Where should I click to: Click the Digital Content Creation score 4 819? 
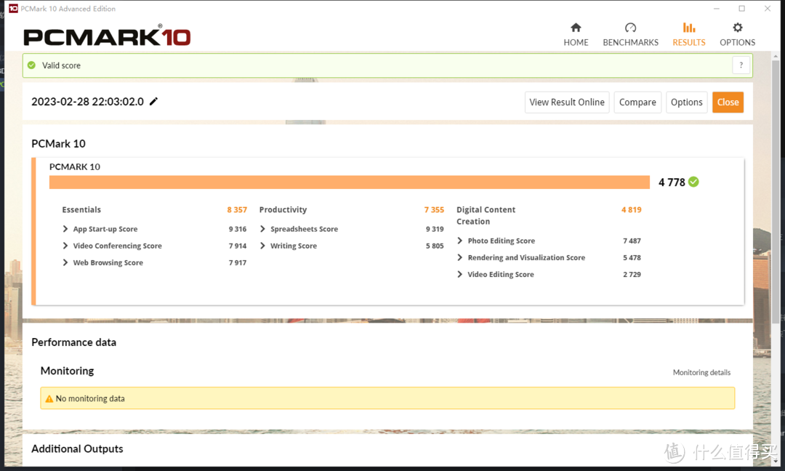(x=632, y=210)
